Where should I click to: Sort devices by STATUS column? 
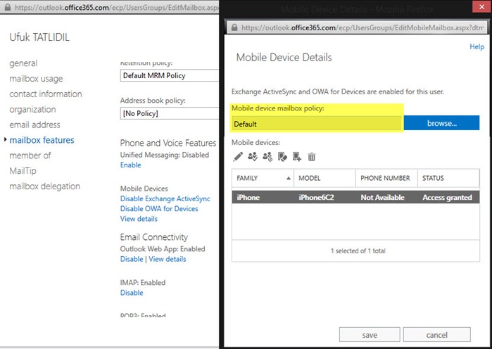pyautogui.click(x=448, y=178)
